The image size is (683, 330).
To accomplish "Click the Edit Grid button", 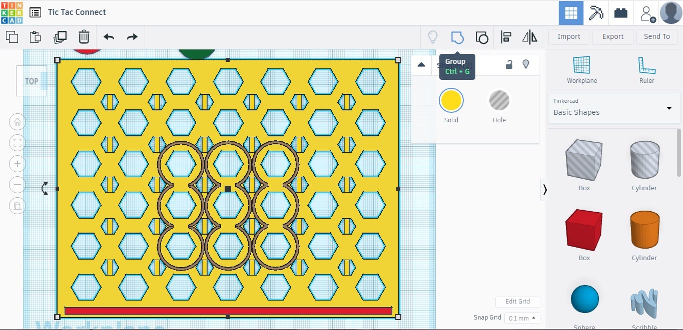I will [x=517, y=302].
